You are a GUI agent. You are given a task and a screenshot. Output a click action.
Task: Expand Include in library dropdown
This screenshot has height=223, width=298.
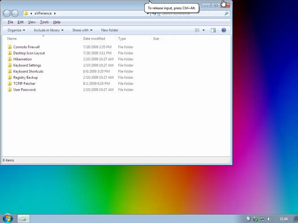pos(49,30)
